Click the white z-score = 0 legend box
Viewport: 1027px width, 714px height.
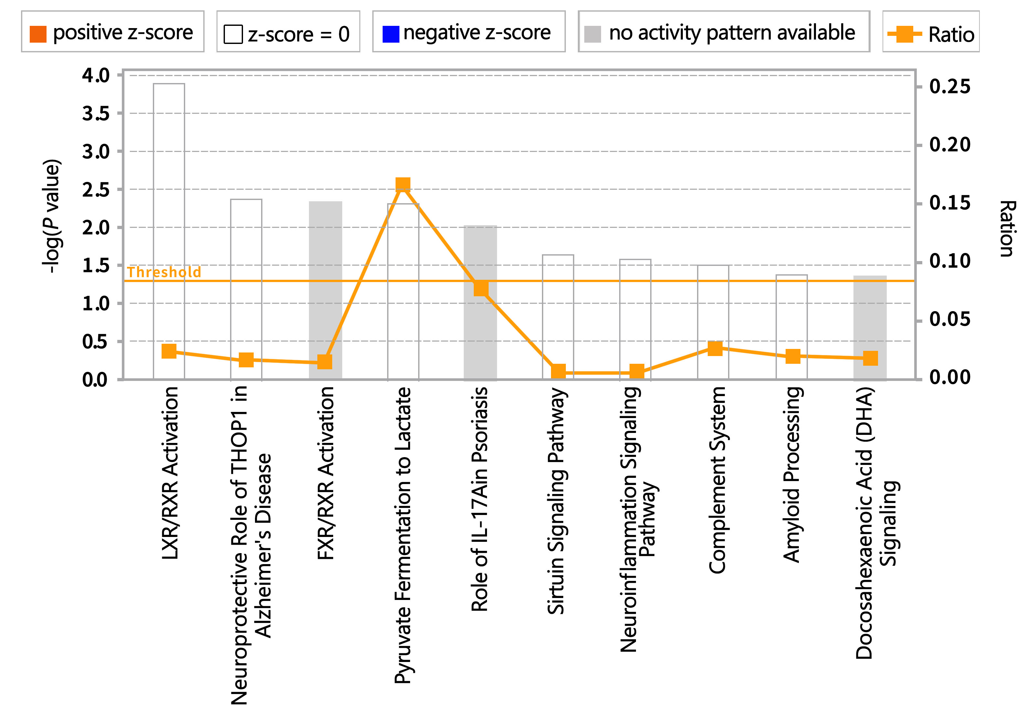coord(233,34)
